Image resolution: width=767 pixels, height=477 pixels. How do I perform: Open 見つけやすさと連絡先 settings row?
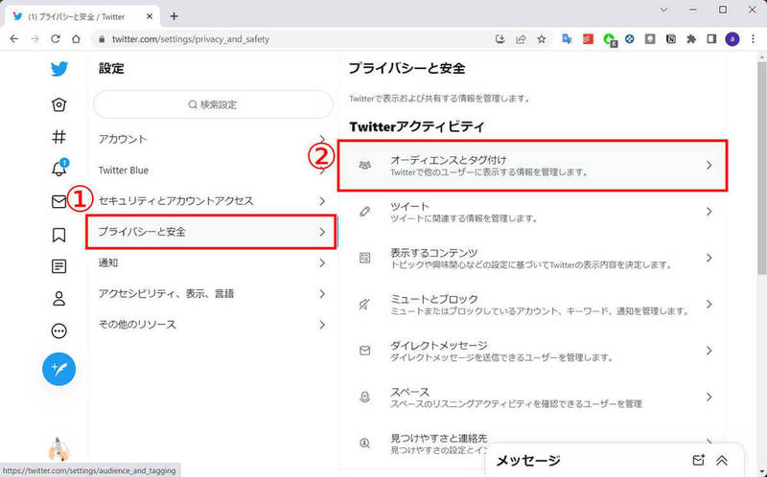(x=532, y=443)
